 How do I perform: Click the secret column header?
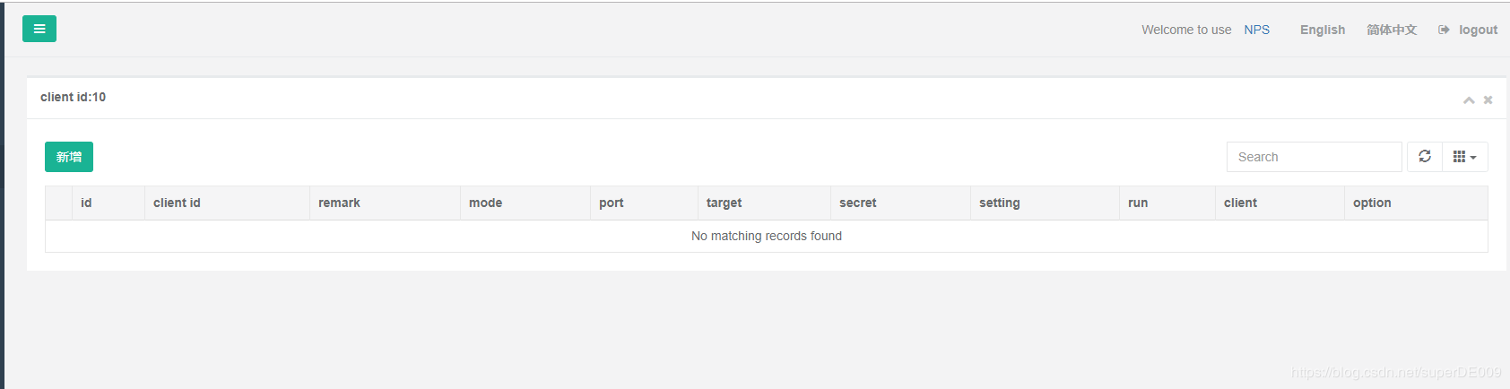tap(858, 203)
